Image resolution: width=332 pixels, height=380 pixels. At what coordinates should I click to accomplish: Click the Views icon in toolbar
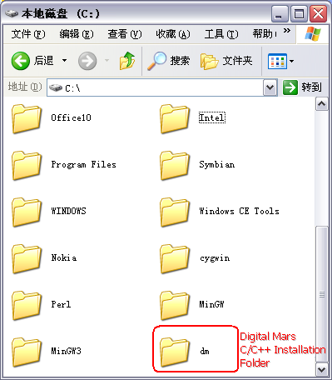pyautogui.click(x=277, y=61)
